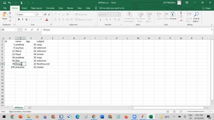Click the Decrease Font Size icon
Screen dimensions: 214x120
tap(49, 14)
